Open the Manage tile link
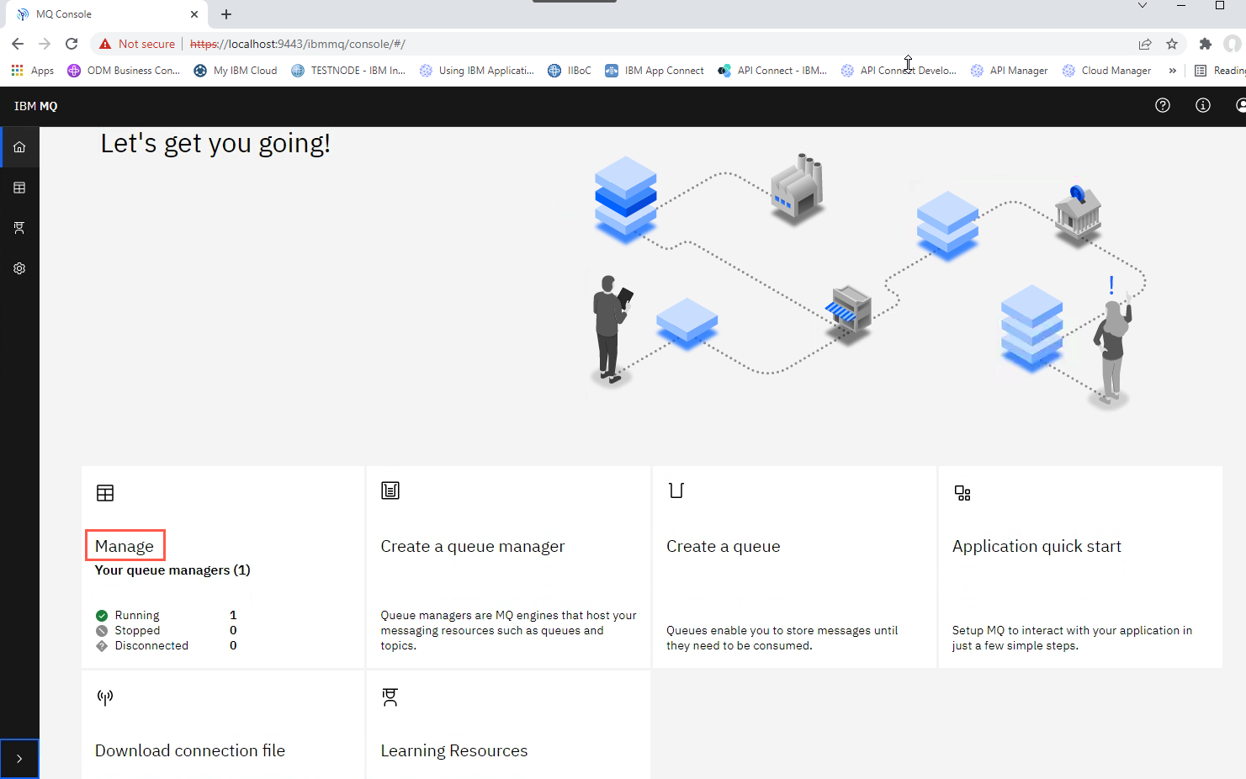The height and width of the screenshot is (779, 1246). click(x=125, y=546)
